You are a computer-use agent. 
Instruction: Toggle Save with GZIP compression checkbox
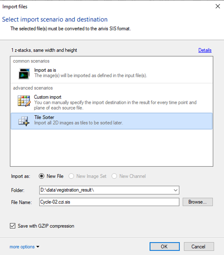pos(13,226)
